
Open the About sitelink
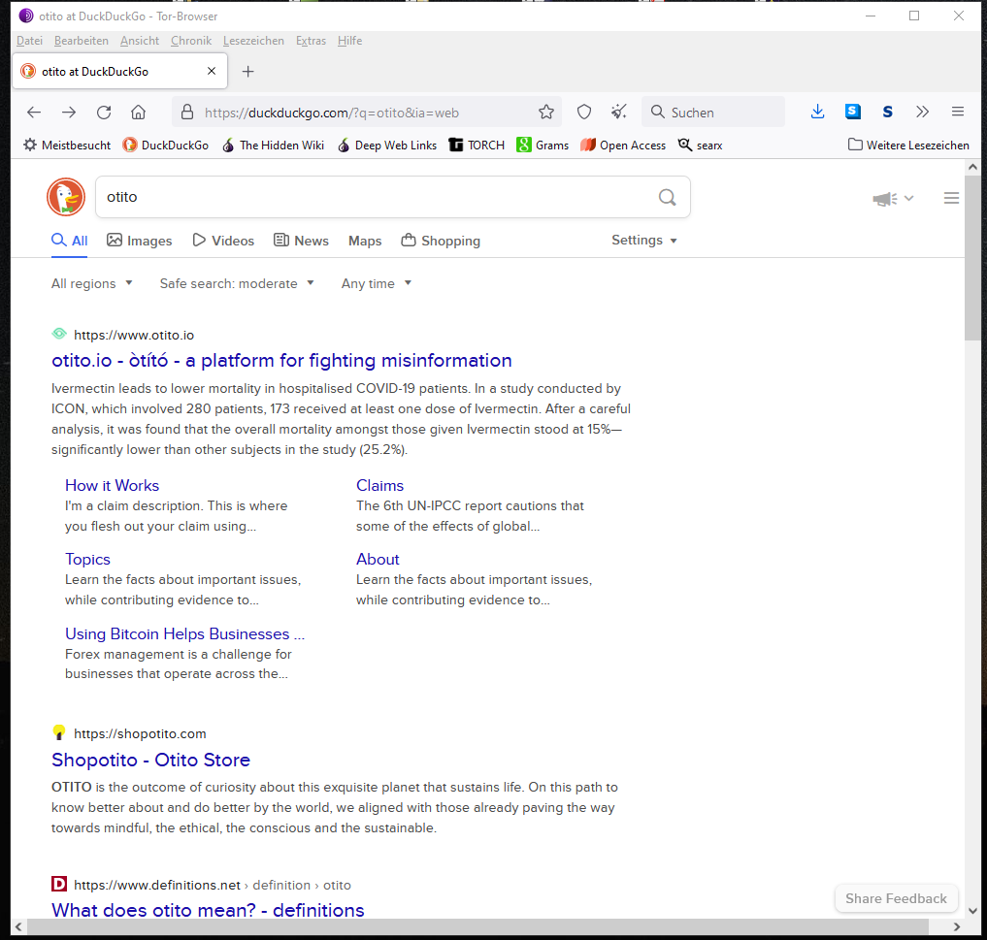click(x=378, y=560)
